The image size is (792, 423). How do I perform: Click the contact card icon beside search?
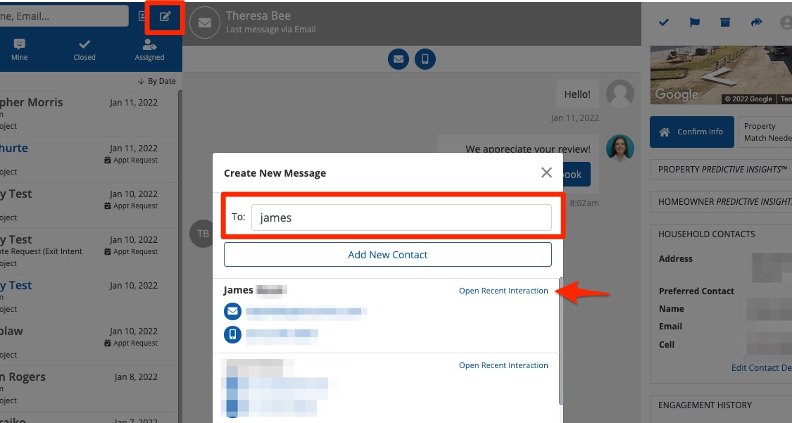[x=141, y=17]
